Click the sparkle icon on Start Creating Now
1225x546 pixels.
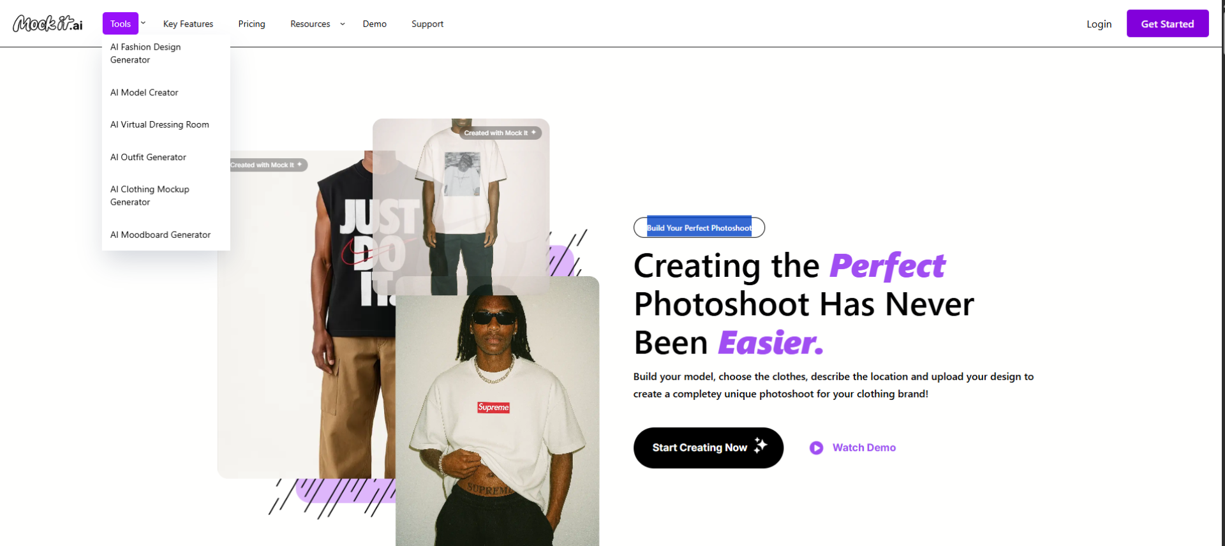tap(760, 445)
